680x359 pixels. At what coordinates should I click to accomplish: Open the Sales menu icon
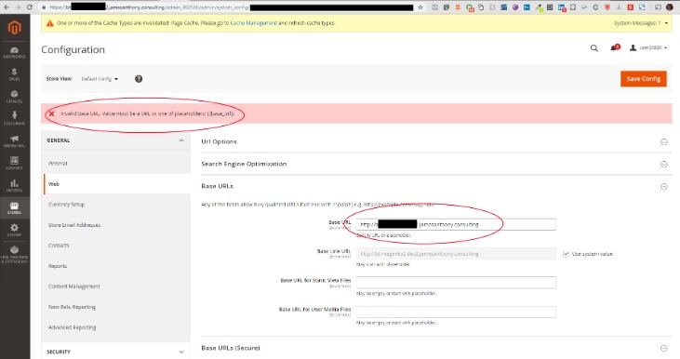(x=14, y=74)
